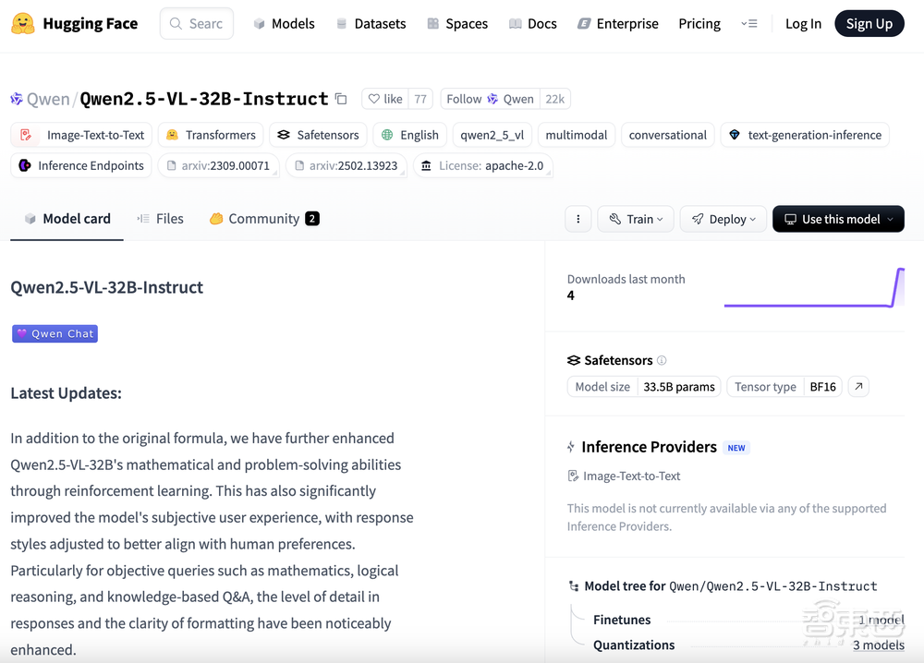Click the Sign Up button
The height and width of the screenshot is (663, 924).
[x=869, y=24]
